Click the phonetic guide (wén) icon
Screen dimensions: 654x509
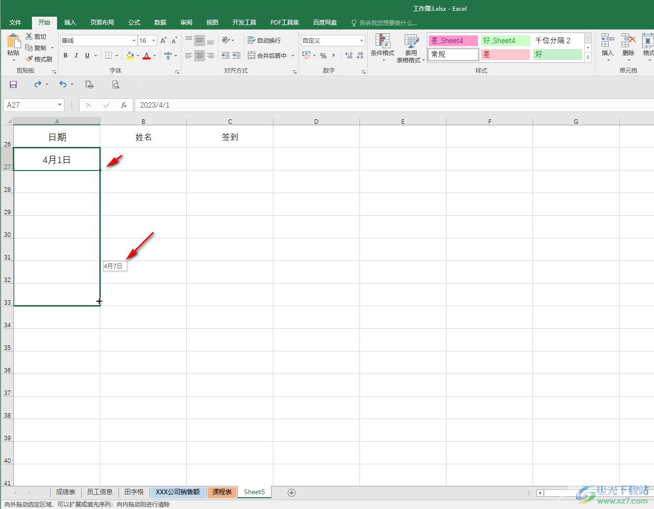click(168, 56)
